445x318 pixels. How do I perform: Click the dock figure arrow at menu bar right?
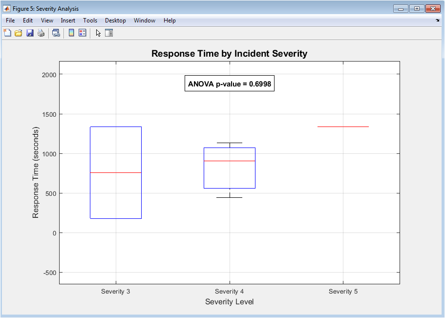[437, 21]
